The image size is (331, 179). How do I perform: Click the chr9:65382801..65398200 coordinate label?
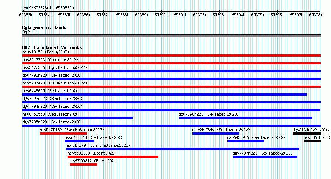click(x=48, y=8)
